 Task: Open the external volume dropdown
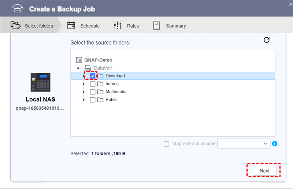(244, 144)
